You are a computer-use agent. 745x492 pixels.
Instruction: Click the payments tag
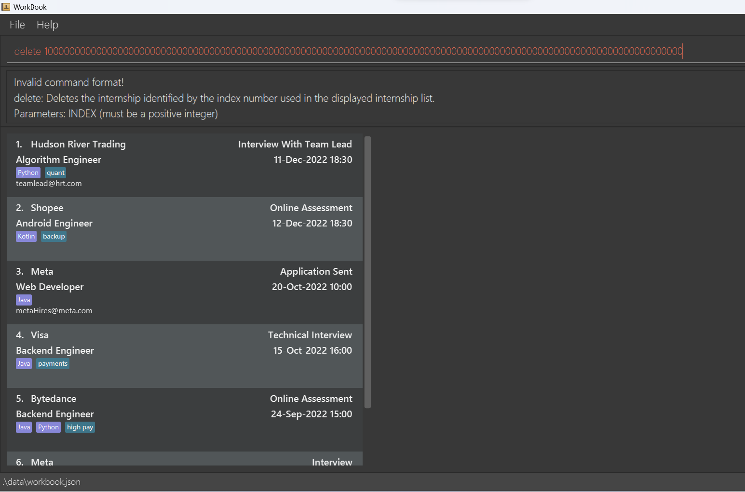[53, 363]
